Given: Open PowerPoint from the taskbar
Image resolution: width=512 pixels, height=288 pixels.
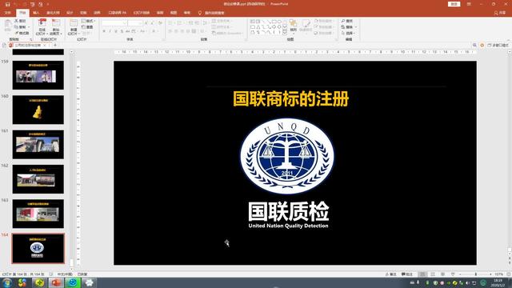Looking at the screenshot, I should point(56,282).
